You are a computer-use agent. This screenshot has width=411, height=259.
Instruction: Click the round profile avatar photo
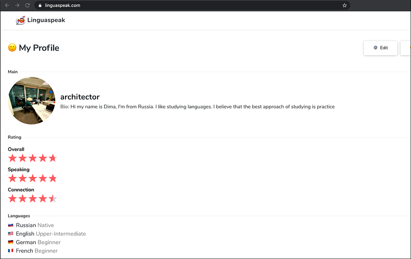tap(32, 101)
